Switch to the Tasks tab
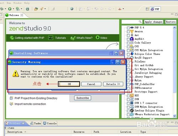 tap(36, 123)
